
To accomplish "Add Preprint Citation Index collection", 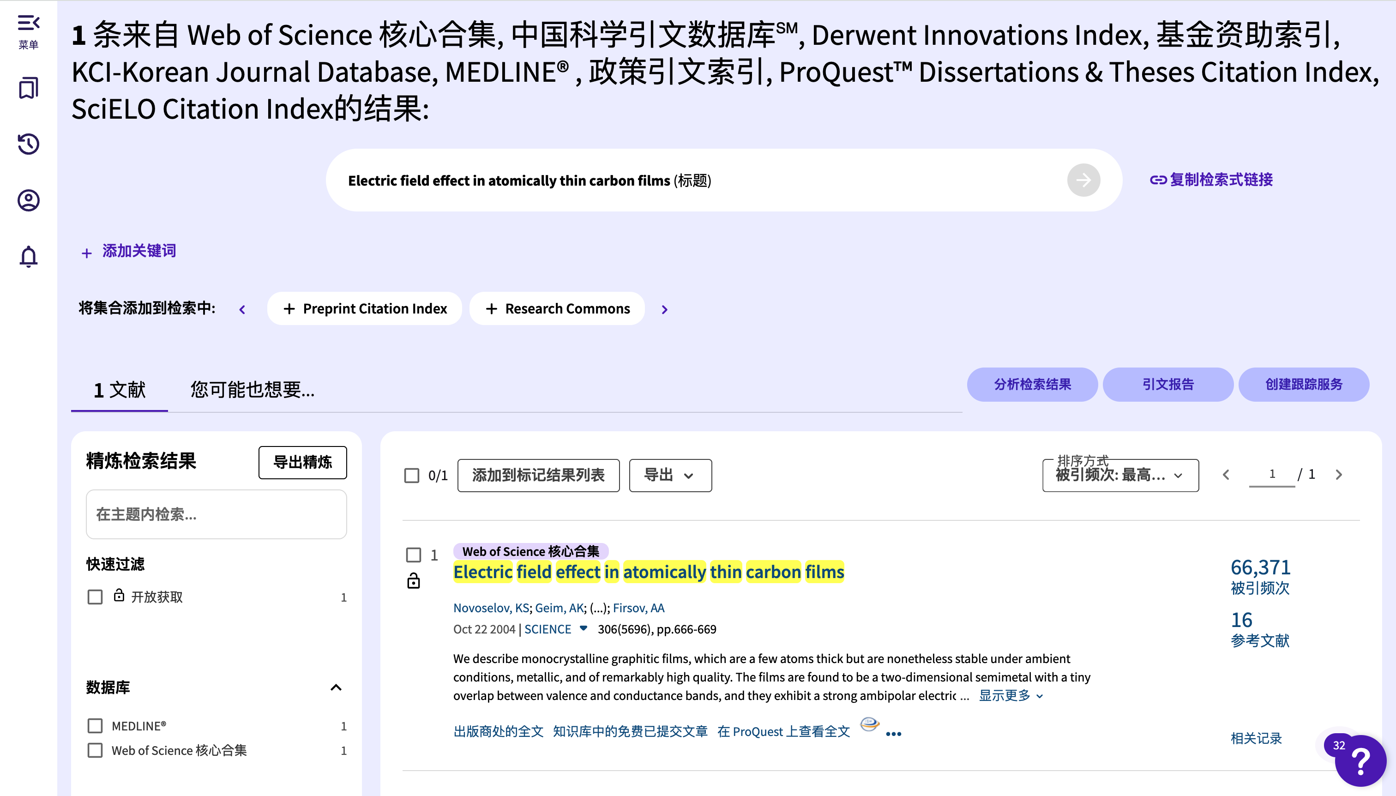I will (365, 309).
